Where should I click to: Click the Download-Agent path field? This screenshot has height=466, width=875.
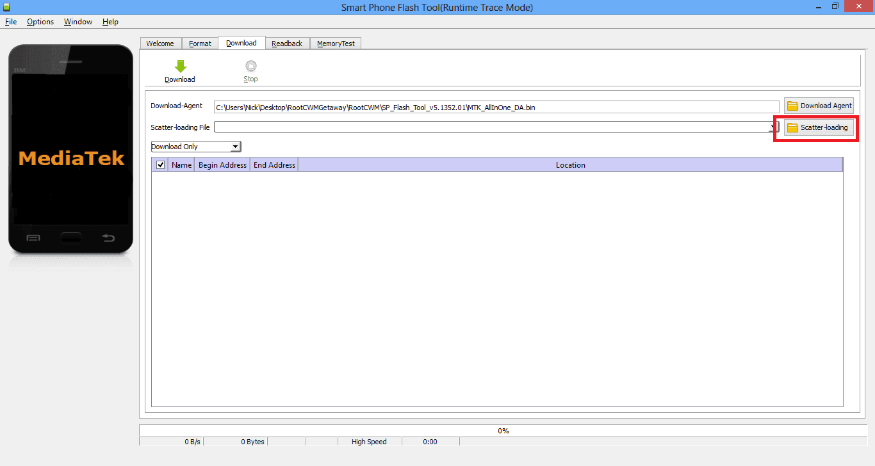coord(496,107)
